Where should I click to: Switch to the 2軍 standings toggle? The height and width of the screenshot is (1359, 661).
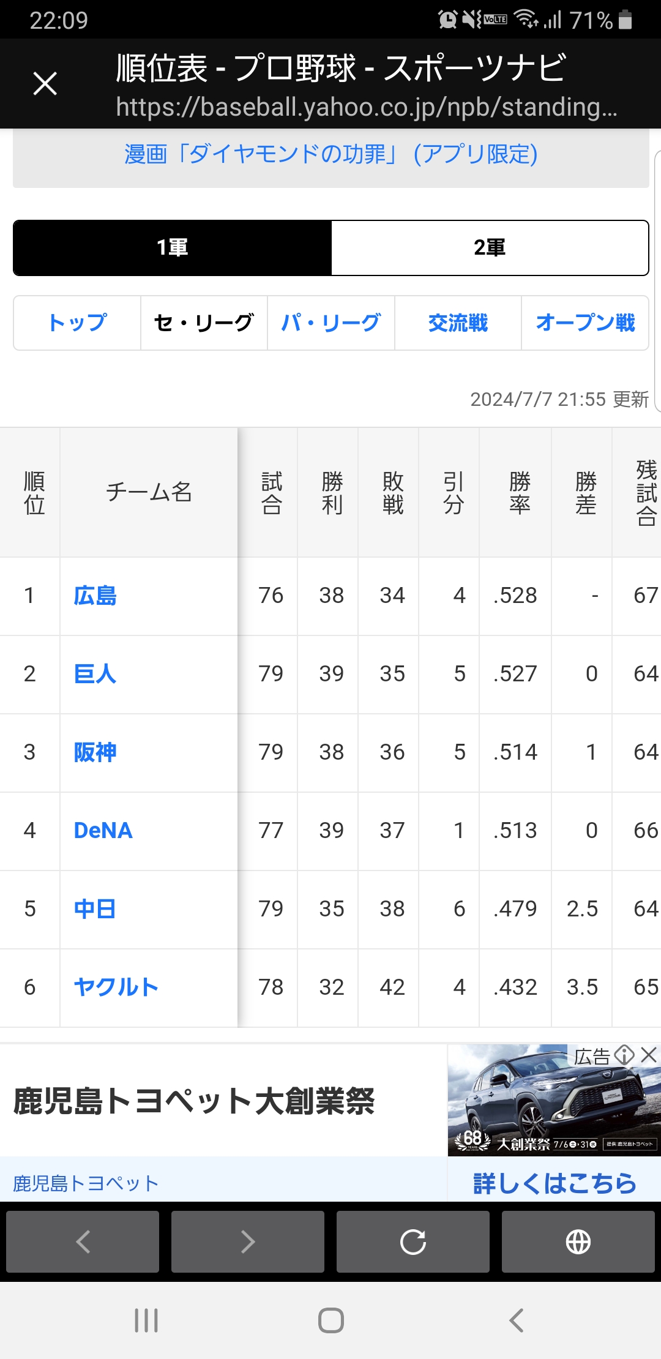490,247
